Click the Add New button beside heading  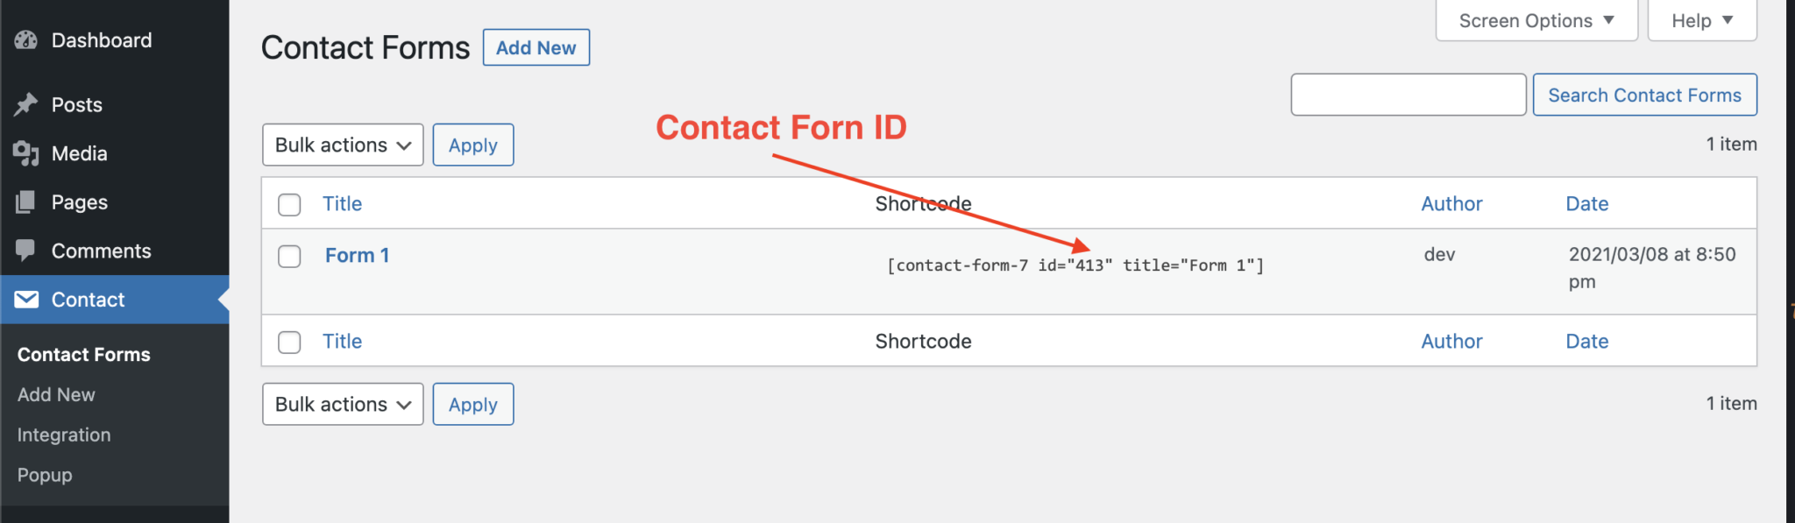click(x=536, y=48)
